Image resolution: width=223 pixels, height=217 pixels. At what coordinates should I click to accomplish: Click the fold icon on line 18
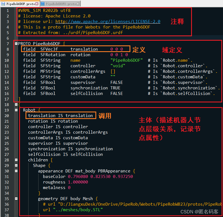click(x=16, y=104)
